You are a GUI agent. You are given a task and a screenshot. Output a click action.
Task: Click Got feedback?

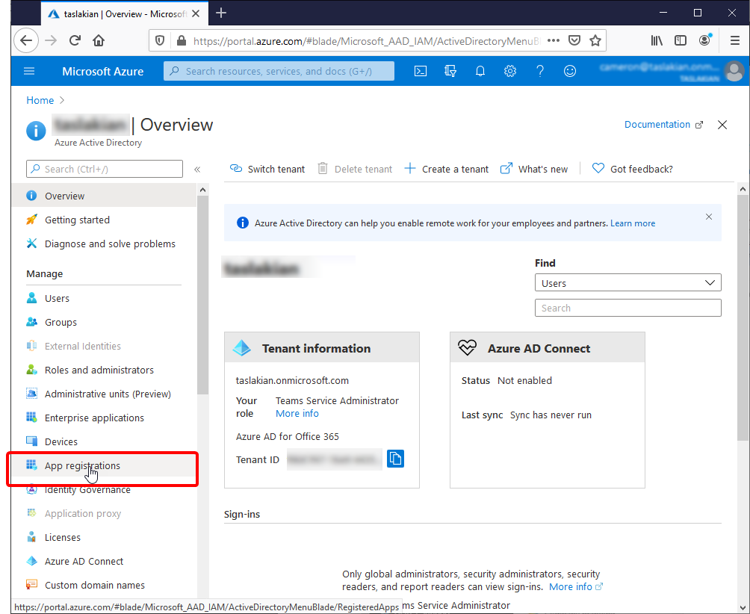coord(632,170)
